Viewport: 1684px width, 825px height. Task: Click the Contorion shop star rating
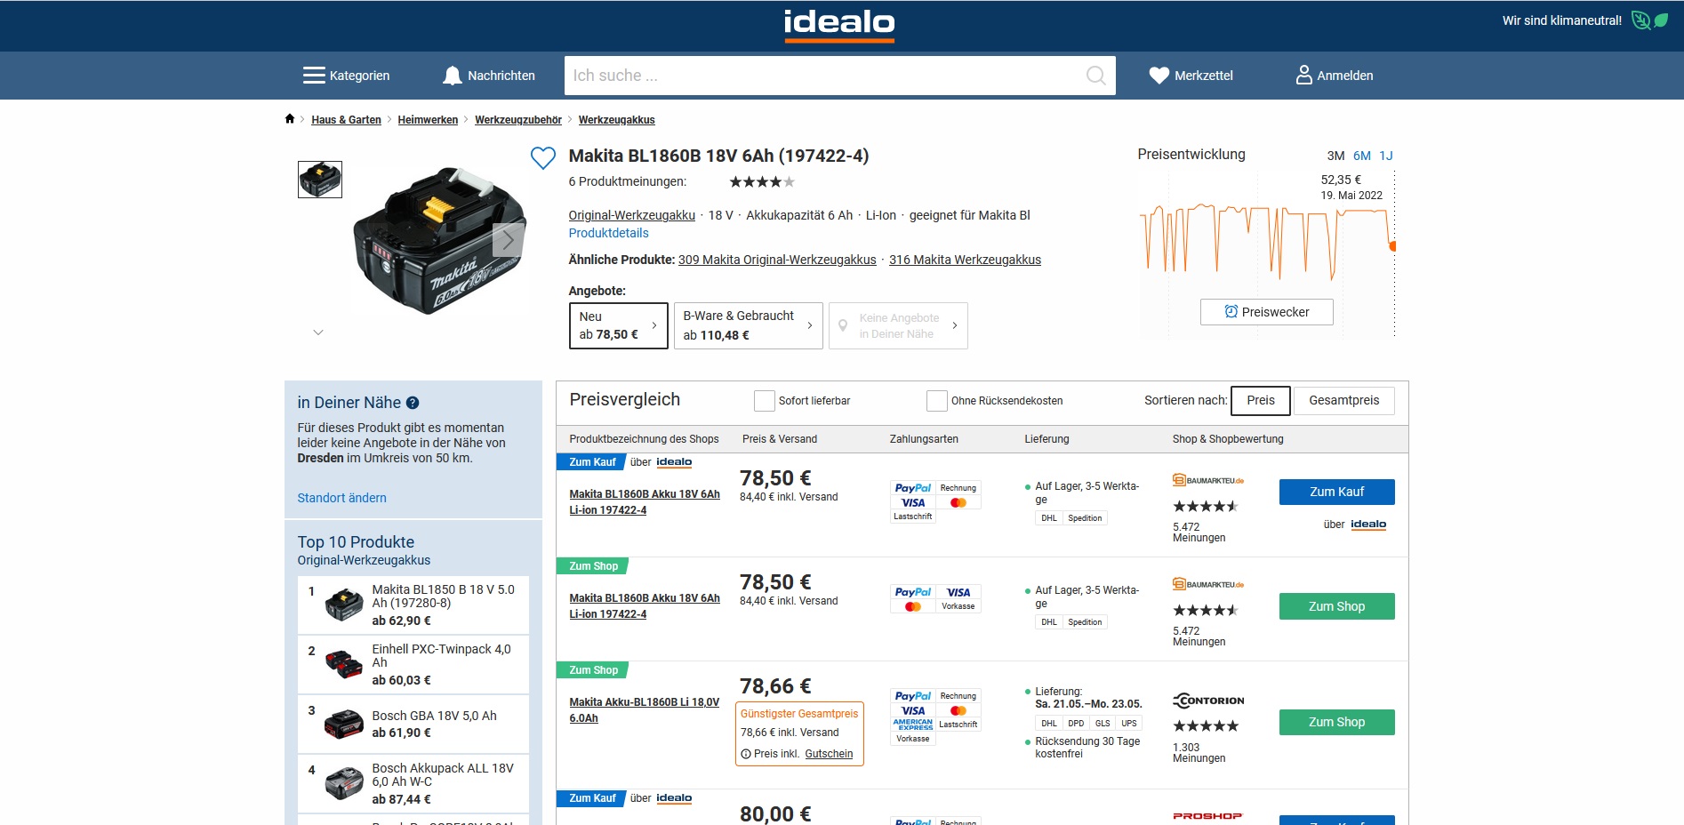(1206, 726)
